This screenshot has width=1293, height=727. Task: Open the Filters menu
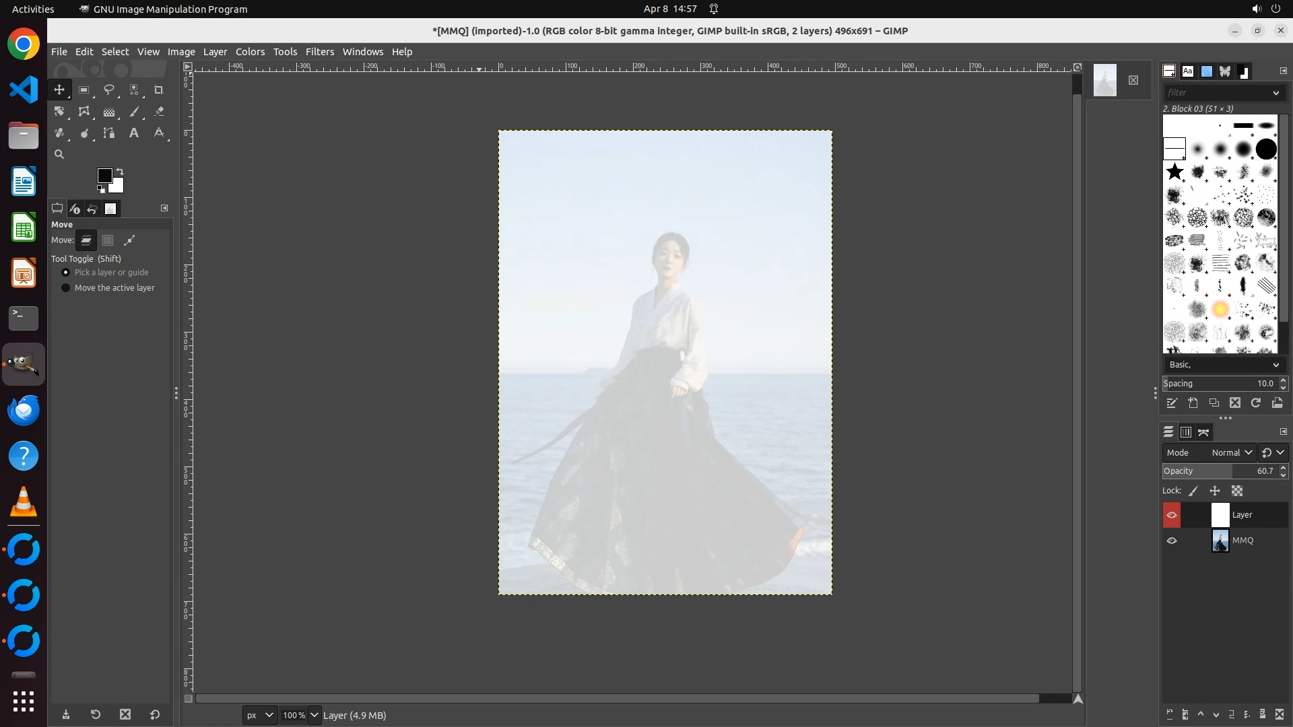click(x=319, y=52)
